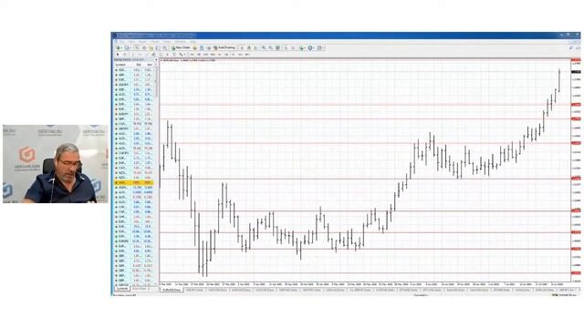Screen dimensions: 584x328
Task: Switch to the M15 timeframe
Action: 205,55
